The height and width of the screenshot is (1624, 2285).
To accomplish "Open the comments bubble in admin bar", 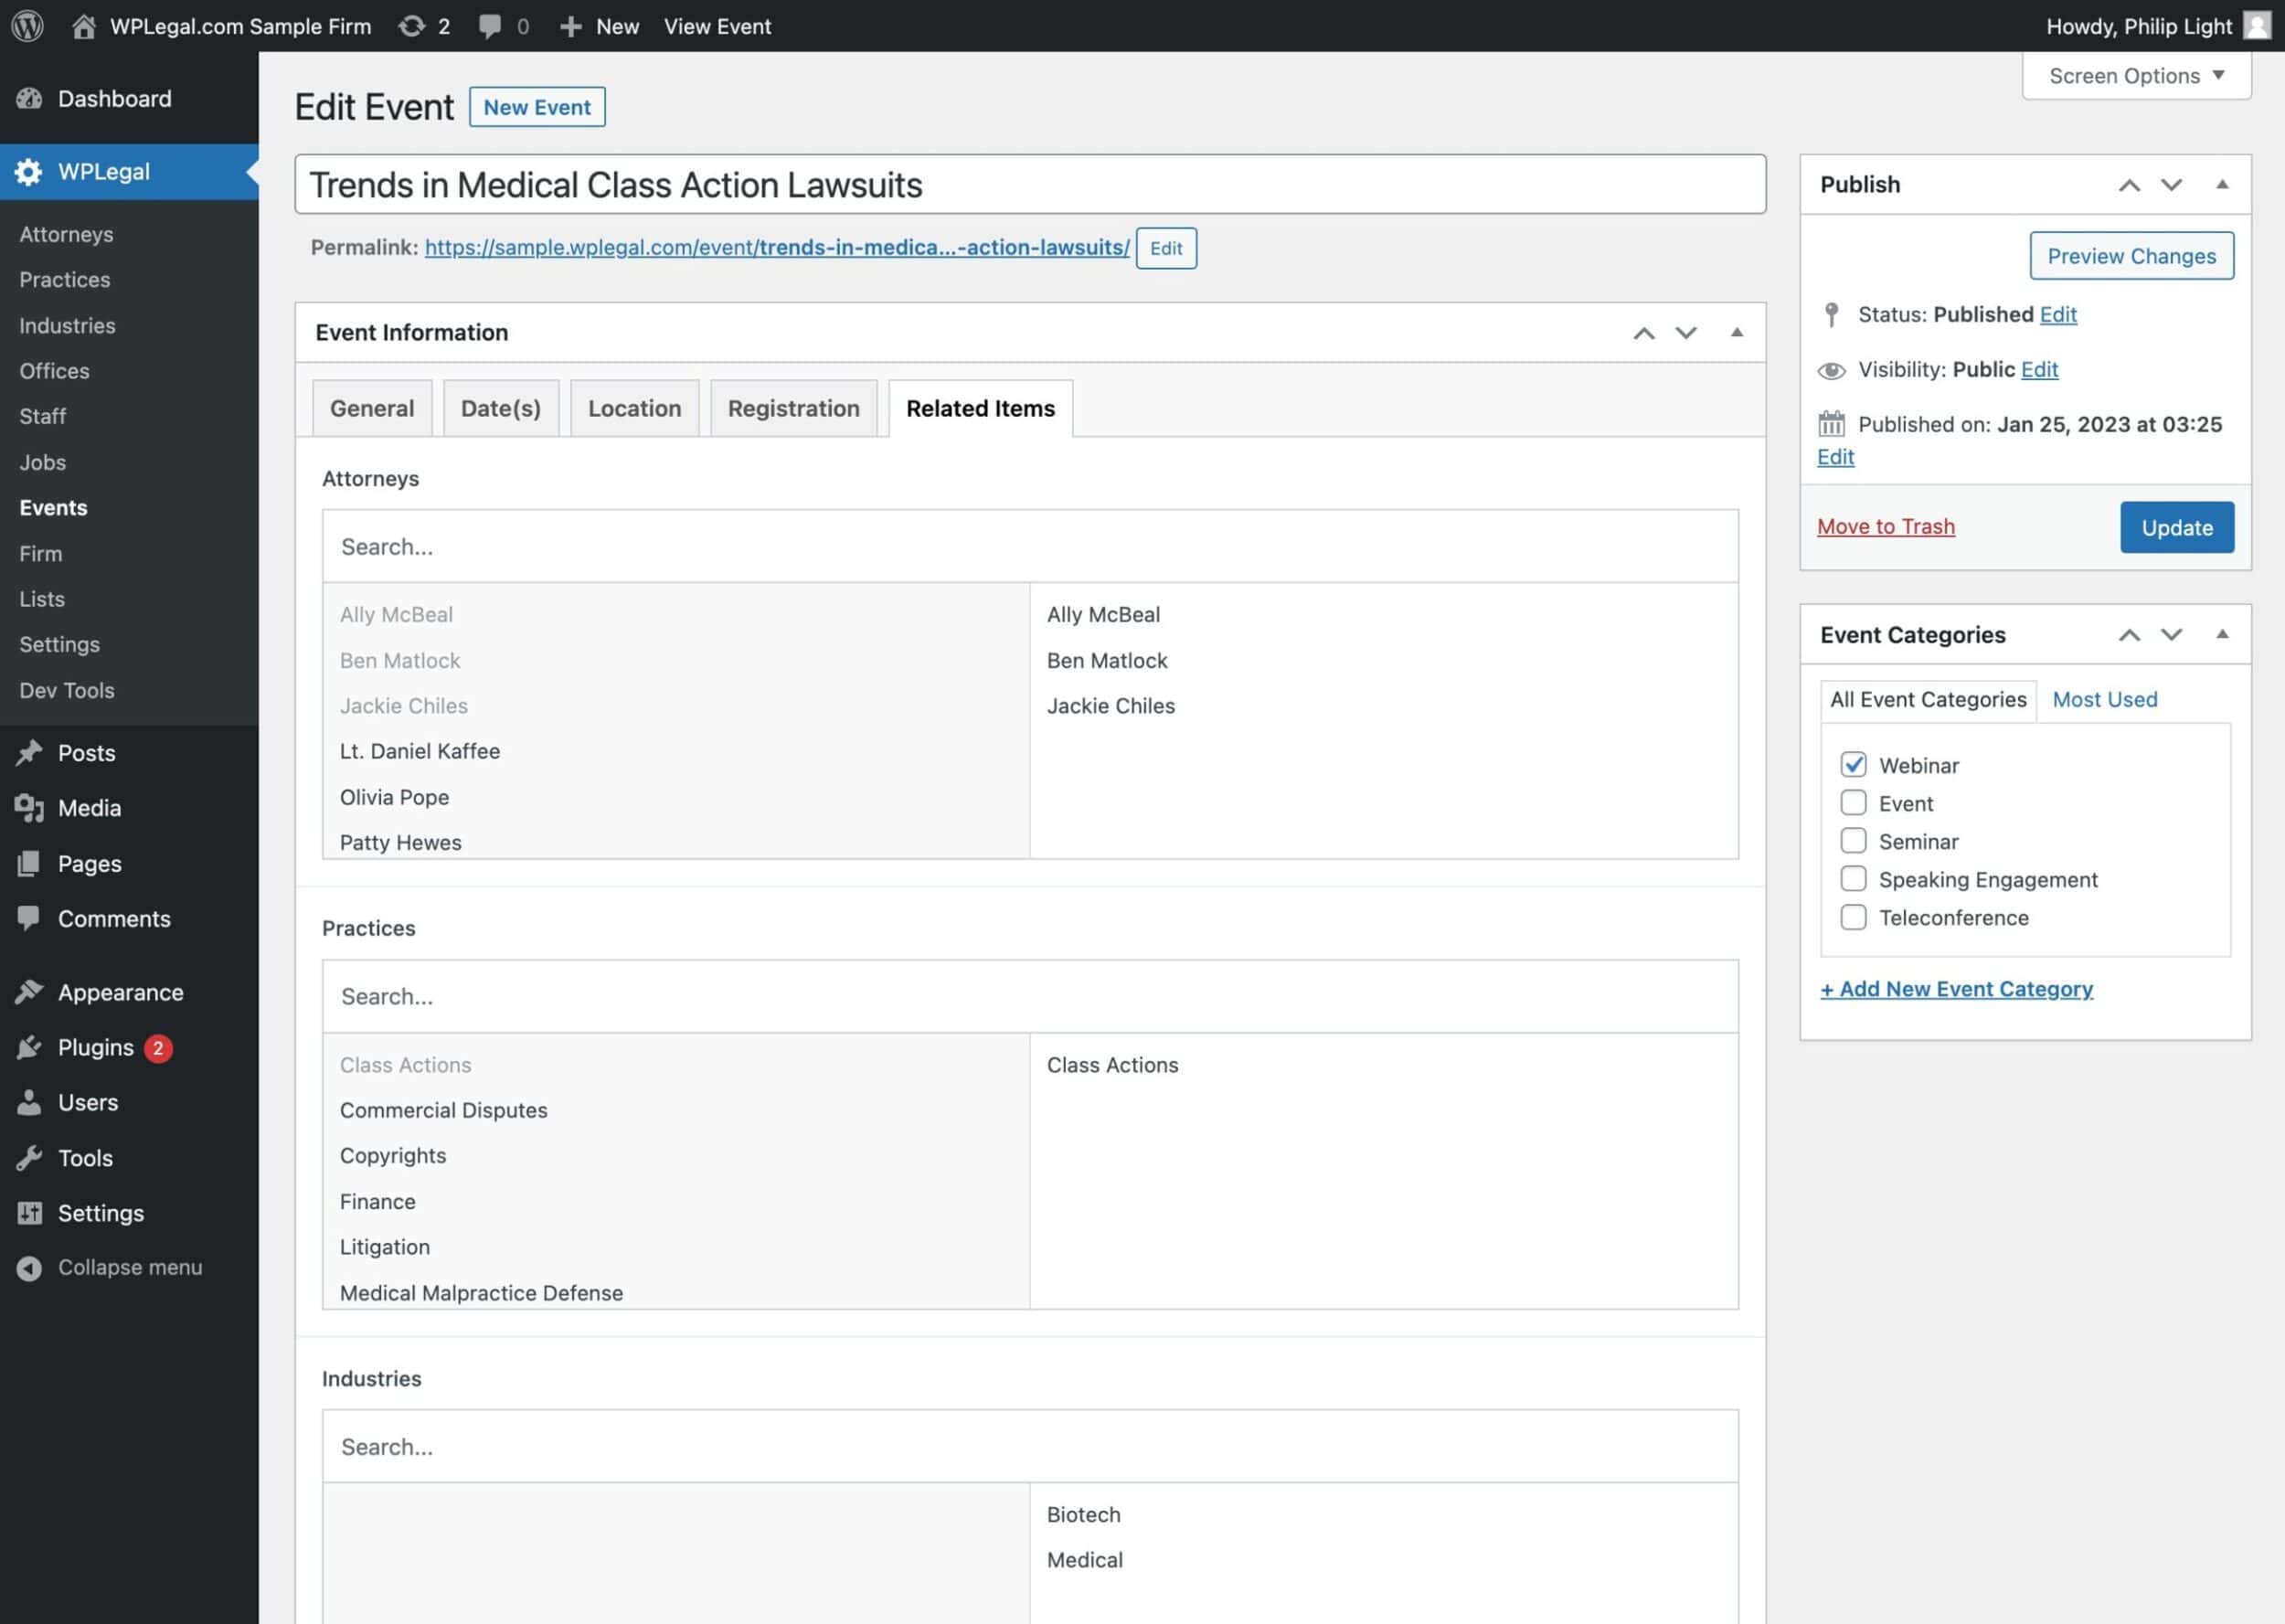I will coord(489,26).
